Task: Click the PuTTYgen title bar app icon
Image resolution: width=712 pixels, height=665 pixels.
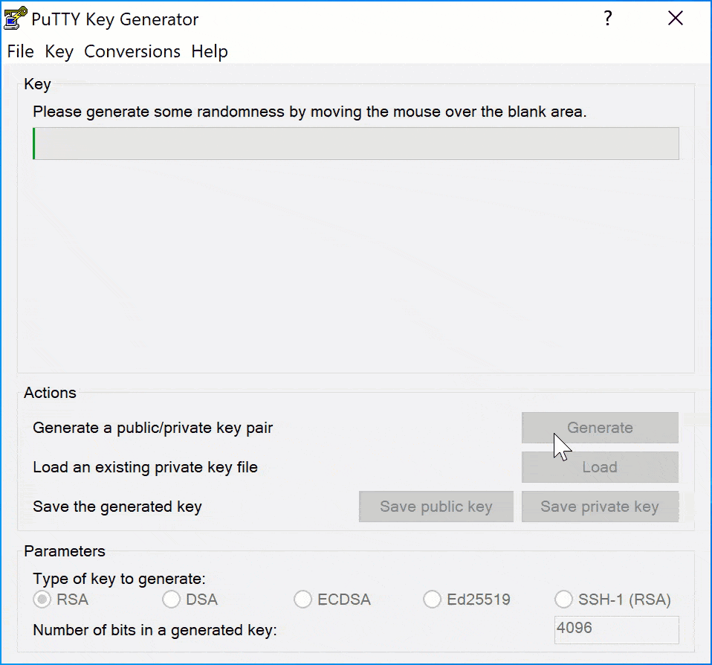Action: [16, 19]
